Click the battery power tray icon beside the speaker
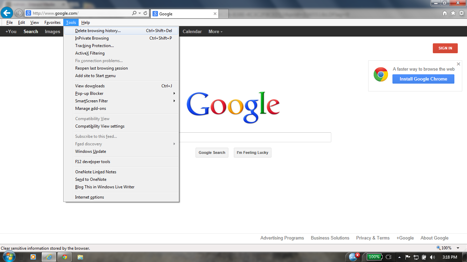Image resolution: width=467 pixels, height=262 pixels. [x=424, y=257]
